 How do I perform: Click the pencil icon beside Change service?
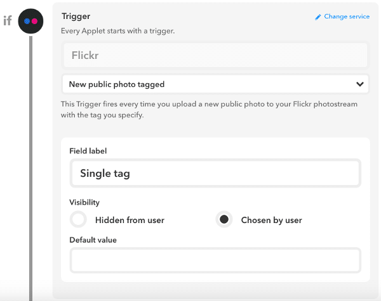coord(318,17)
